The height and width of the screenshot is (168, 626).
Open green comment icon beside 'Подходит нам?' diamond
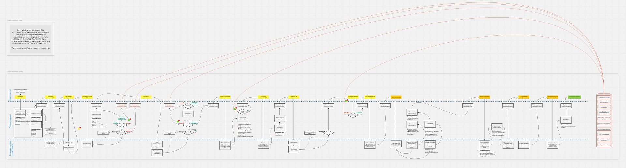point(235,109)
